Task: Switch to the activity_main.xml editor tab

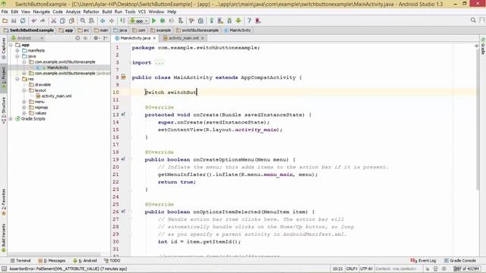Action: [x=184, y=38]
